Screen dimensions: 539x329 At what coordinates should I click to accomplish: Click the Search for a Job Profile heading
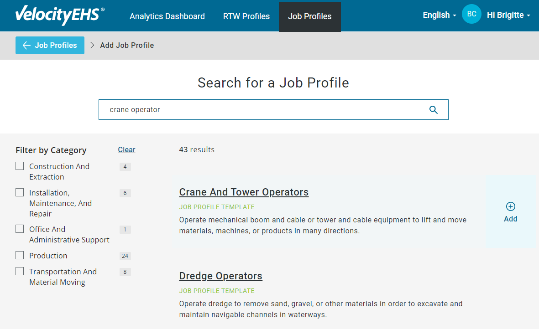pos(273,82)
